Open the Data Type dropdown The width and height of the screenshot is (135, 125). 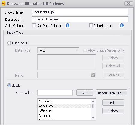point(58,50)
